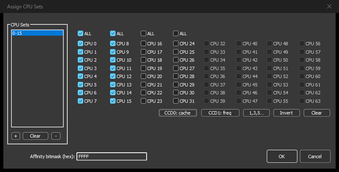
Task: Close the Assign CPU Sets window
Action: coord(329,6)
